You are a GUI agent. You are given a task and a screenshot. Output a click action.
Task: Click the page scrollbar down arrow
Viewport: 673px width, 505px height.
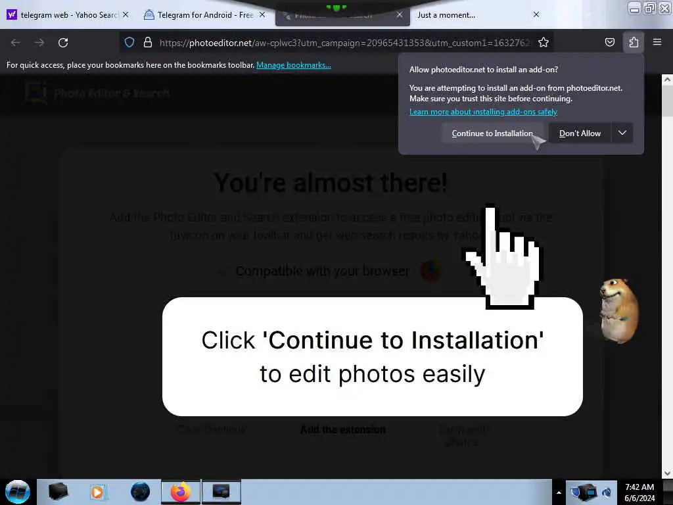667,473
